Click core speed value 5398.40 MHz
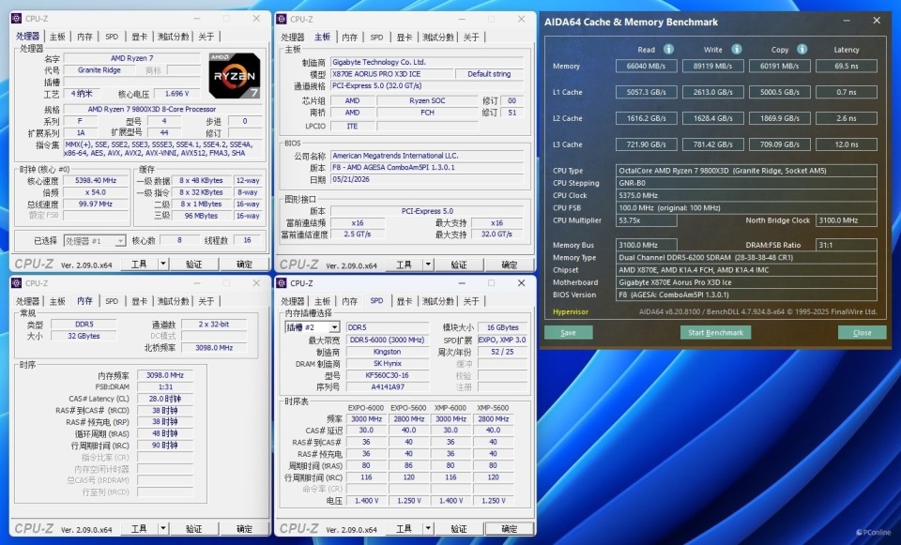 96,180
